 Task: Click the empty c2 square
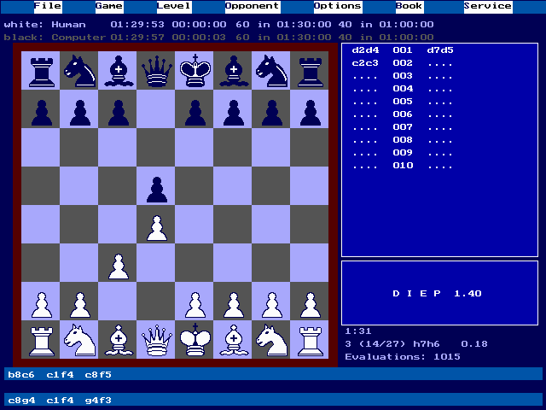point(119,302)
